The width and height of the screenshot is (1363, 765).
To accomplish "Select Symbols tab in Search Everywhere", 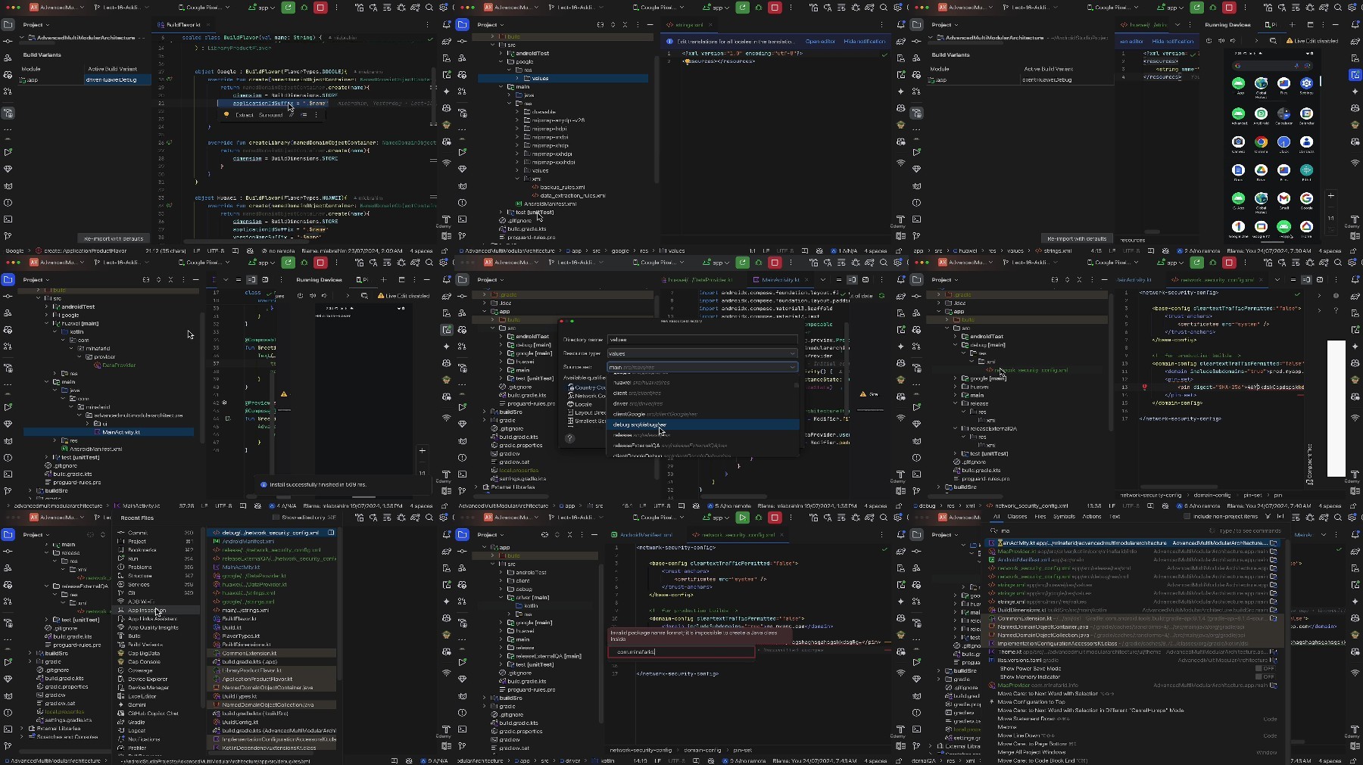I will pos(1064,517).
